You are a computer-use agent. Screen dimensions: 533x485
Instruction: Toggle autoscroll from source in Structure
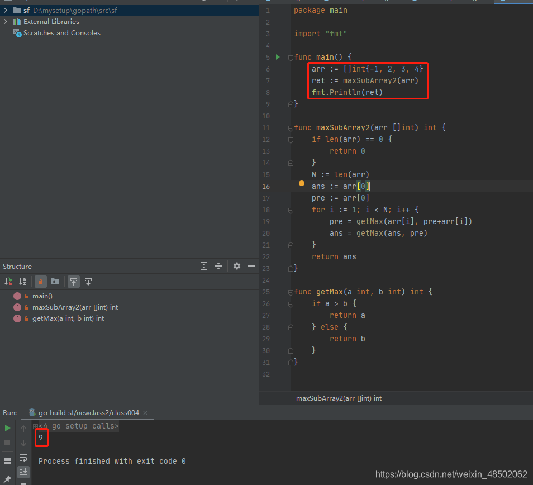[x=88, y=282]
